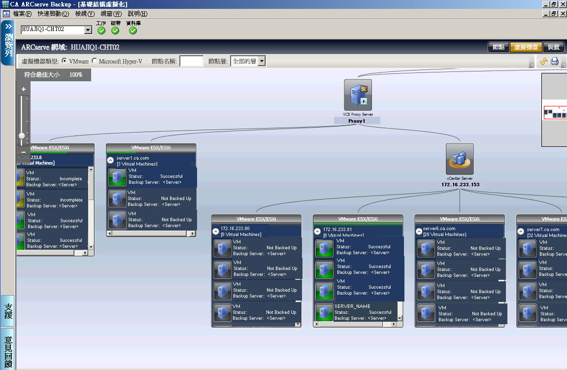Select the VMware radio button
This screenshot has height=370, width=567.
(x=64, y=61)
